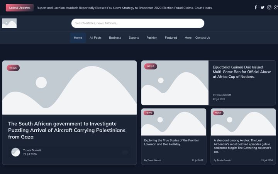Click 22 Jul 2026 date on featured article
Image resolution: width=278 pixels, height=174 pixels.
[30, 154]
